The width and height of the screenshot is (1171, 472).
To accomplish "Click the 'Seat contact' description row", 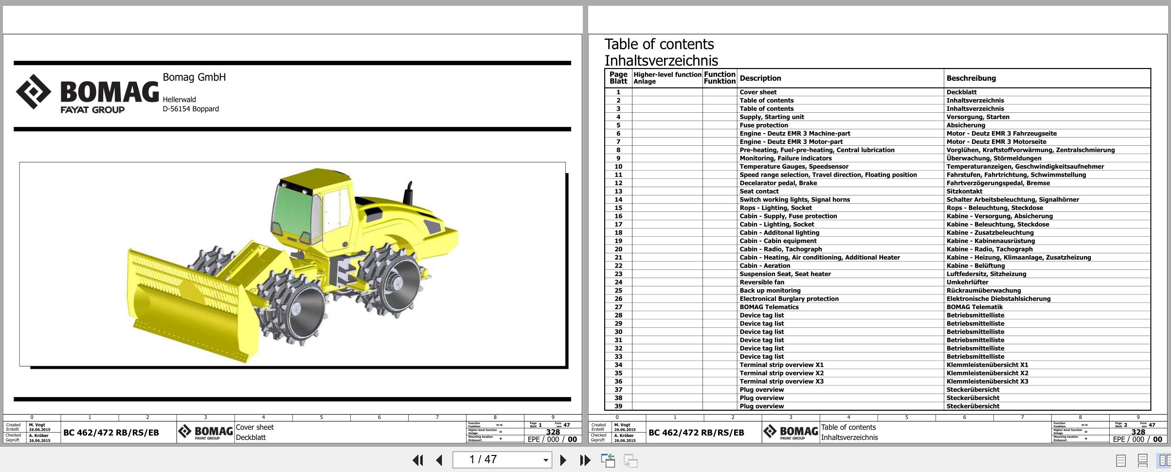I will pos(759,192).
